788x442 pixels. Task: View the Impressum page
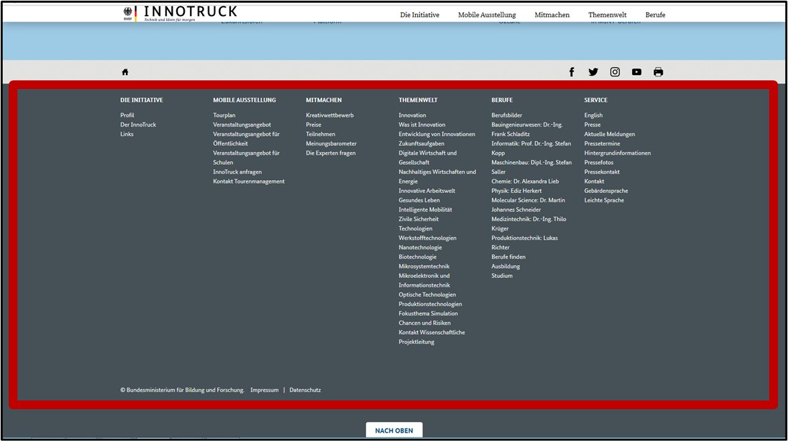[x=264, y=390]
